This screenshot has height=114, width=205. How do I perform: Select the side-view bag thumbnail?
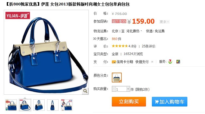tap(53, 105)
